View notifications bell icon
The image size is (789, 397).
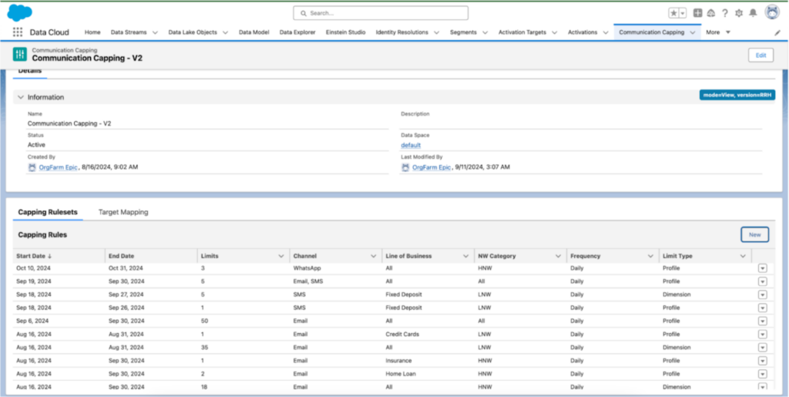click(x=753, y=13)
